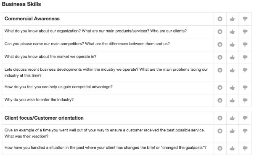Image resolution: width=254 pixels, height=158 pixels.
Task: Select the 'How do you feel you can help us' question
Action: pyautogui.click(x=58, y=87)
